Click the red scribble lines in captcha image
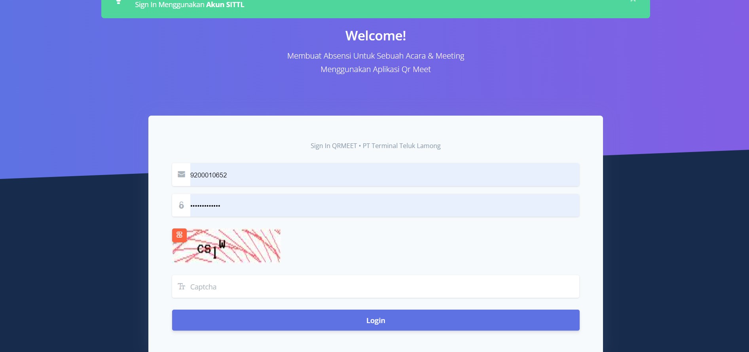 257,245
